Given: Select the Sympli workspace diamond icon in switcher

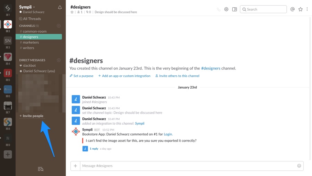Looking at the screenshot, I should 8,24.
